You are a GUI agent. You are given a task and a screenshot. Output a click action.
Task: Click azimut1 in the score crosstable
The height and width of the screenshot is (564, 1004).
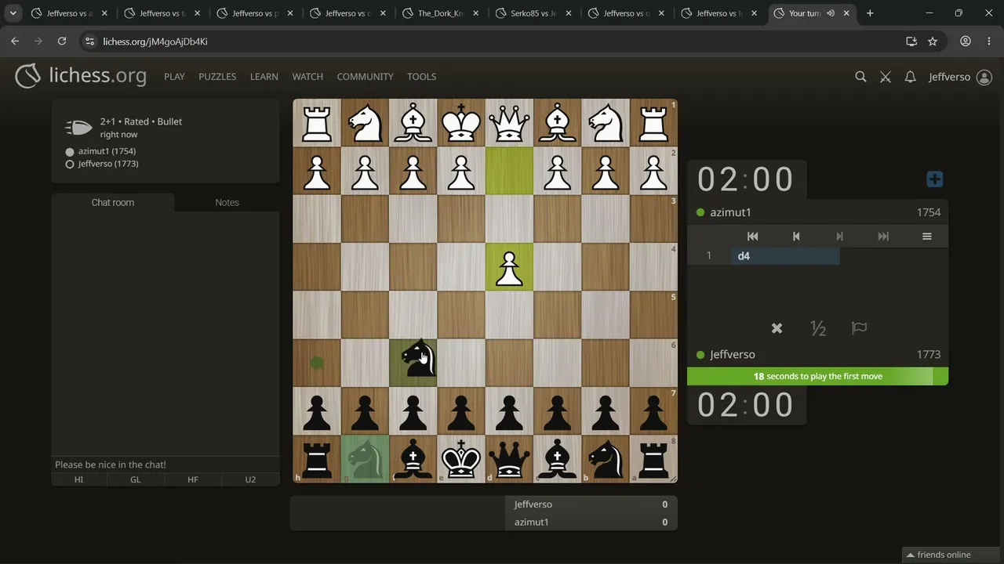[x=532, y=522]
